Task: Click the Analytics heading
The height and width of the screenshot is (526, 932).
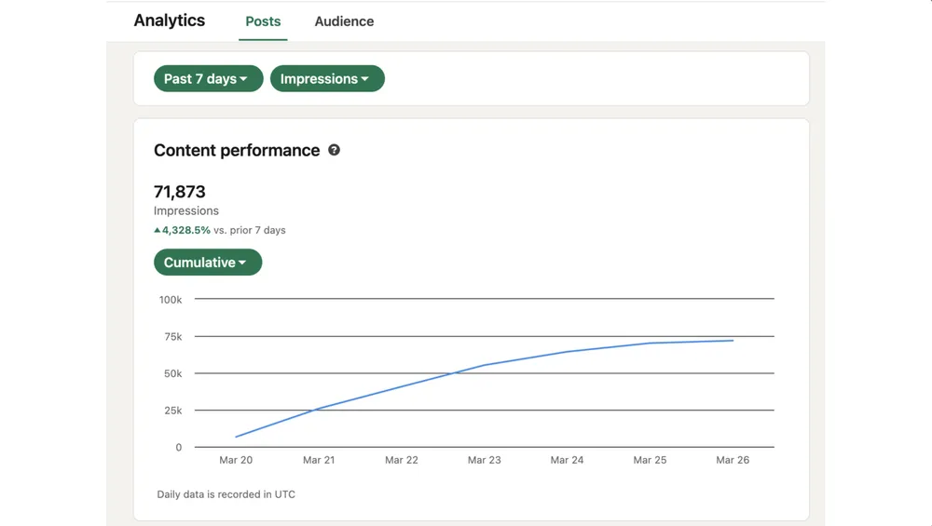Action: (x=170, y=20)
